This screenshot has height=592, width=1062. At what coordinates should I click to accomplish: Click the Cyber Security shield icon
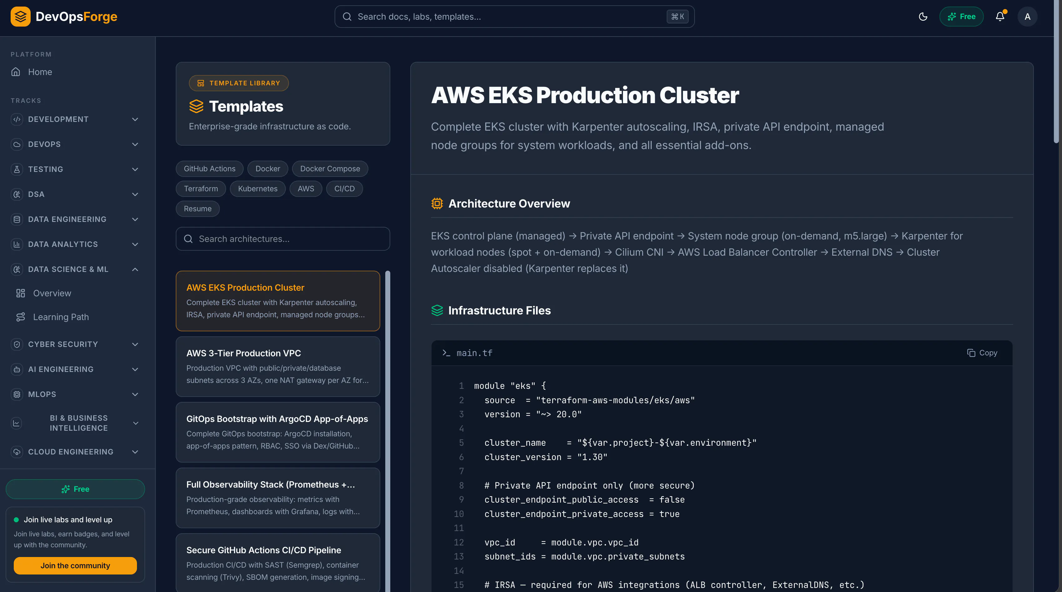pos(17,344)
